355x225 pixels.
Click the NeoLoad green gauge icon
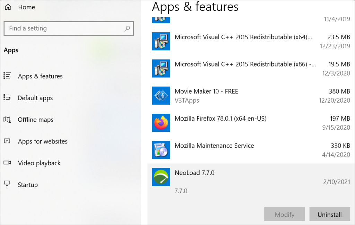pos(161,177)
